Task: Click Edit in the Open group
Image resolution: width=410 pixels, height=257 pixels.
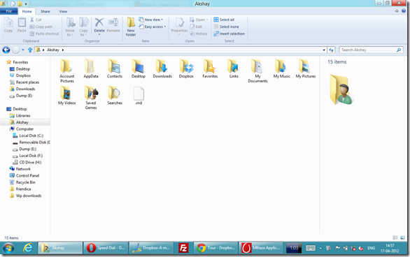Action: (196, 27)
